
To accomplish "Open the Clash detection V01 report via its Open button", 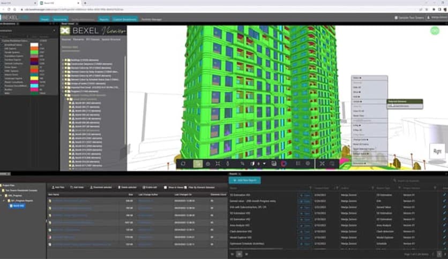I will (305, 232).
